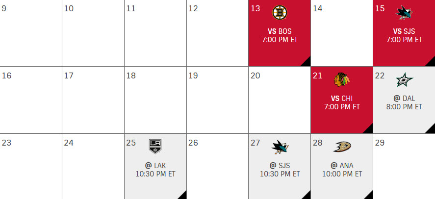Select the empty calendar day 18
This screenshot has width=435, height=199.
coord(155,100)
